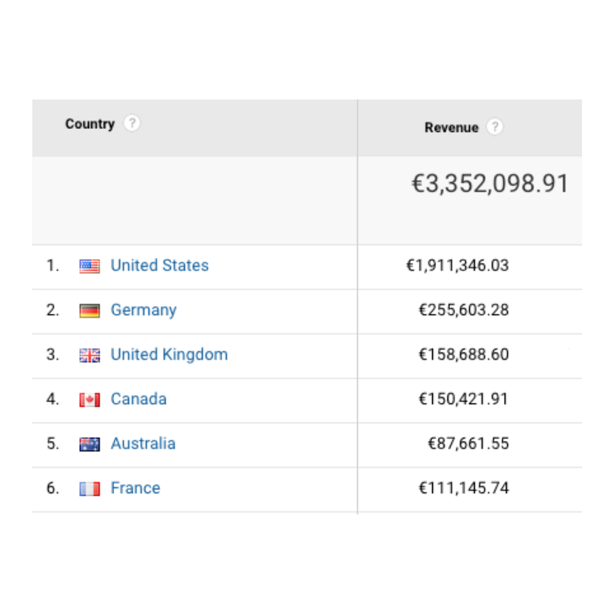
Task: Sort by the Country column header
Action: pyautogui.click(x=90, y=124)
